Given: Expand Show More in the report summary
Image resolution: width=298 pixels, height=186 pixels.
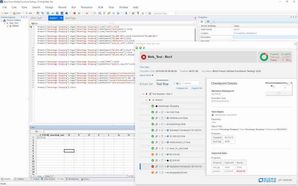Looking at the screenshot, I should [x=147, y=75].
